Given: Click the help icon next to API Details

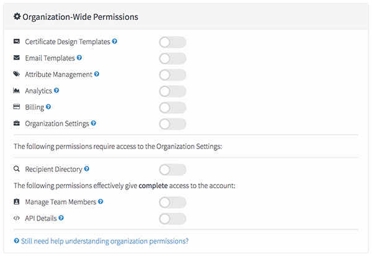Looking at the screenshot, I should [x=61, y=218].
